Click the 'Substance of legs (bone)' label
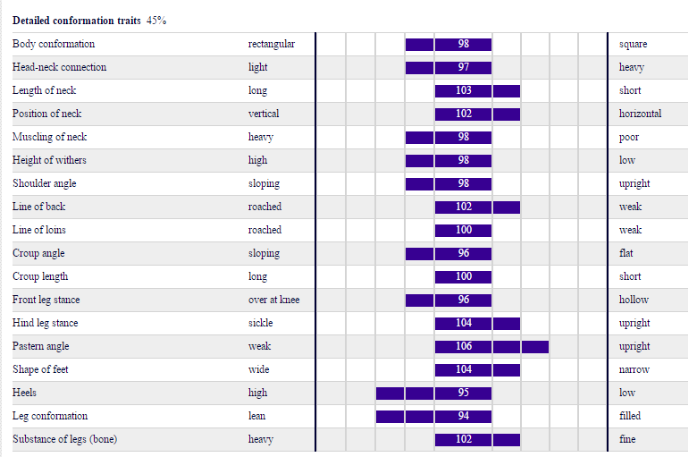This screenshot has width=697, height=457. click(65, 439)
